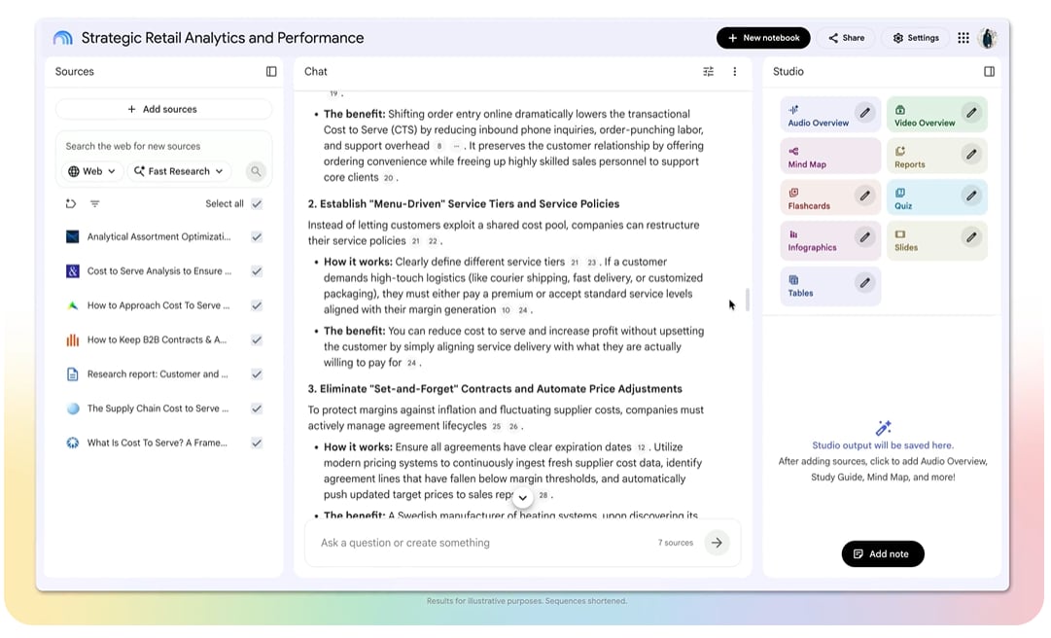Collapse the Sources panel icon
Screen dimensions: 1051x638
tap(271, 72)
